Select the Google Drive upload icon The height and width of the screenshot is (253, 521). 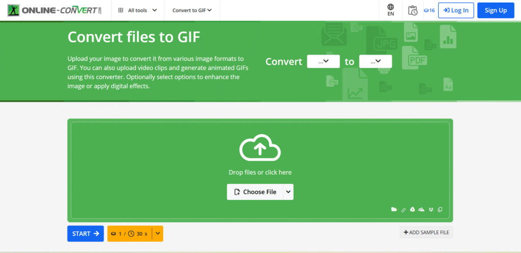(412, 209)
